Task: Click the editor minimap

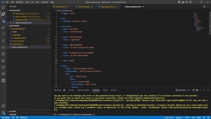Action: 200,21
